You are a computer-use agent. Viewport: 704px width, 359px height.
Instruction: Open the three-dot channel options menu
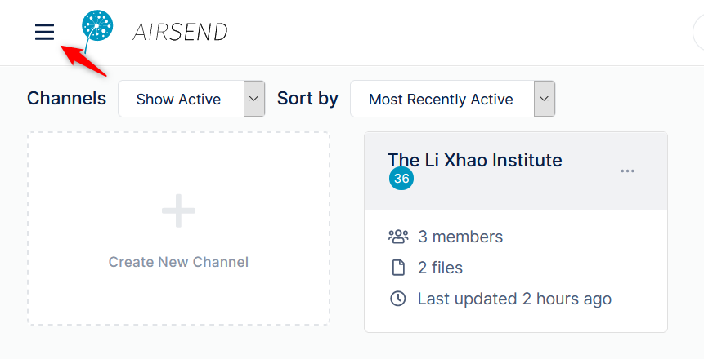click(627, 171)
